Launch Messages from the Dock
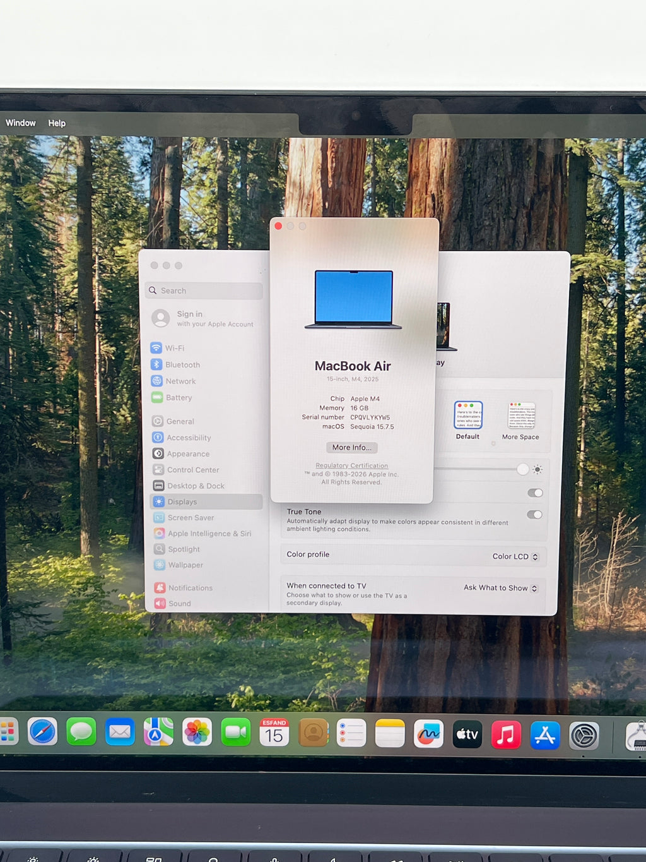The width and height of the screenshot is (646, 862). click(x=81, y=733)
